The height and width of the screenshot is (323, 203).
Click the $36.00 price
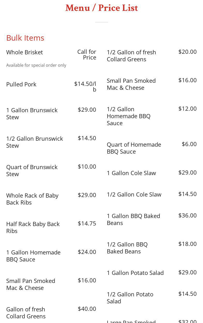[187, 215]
